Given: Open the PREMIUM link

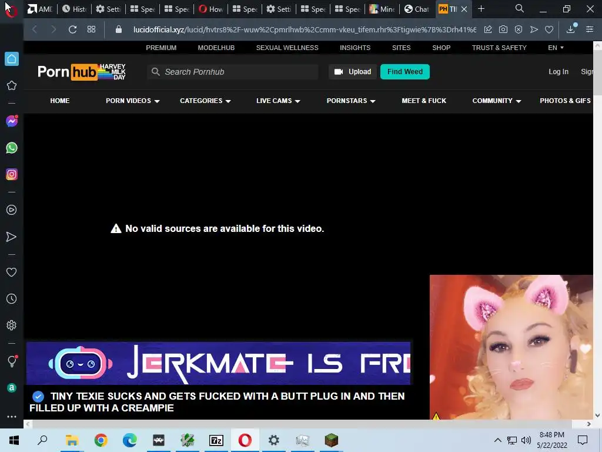Looking at the screenshot, I should (161, 48).
